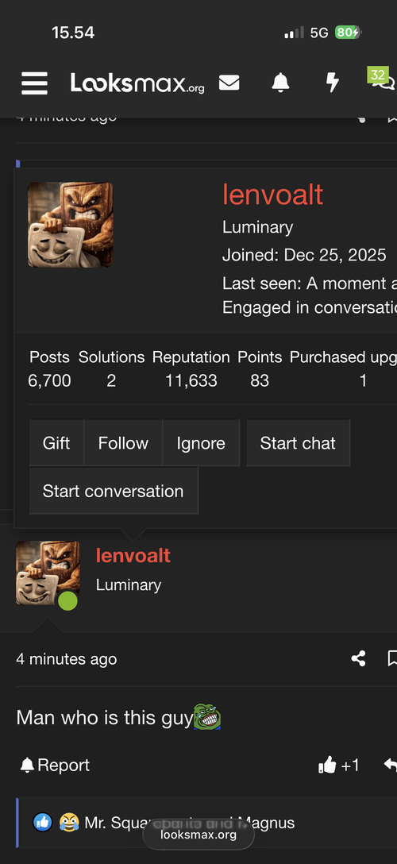Click the share icon on the post
This screenshot has width=397, height=864.
pyautogui.click(x=358, y=658)
